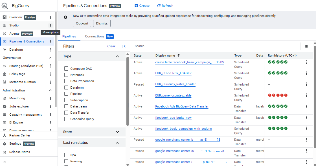The image size is (316, 166).
Task: Collapse the Governance navigation group
Action: coord(50,58)
